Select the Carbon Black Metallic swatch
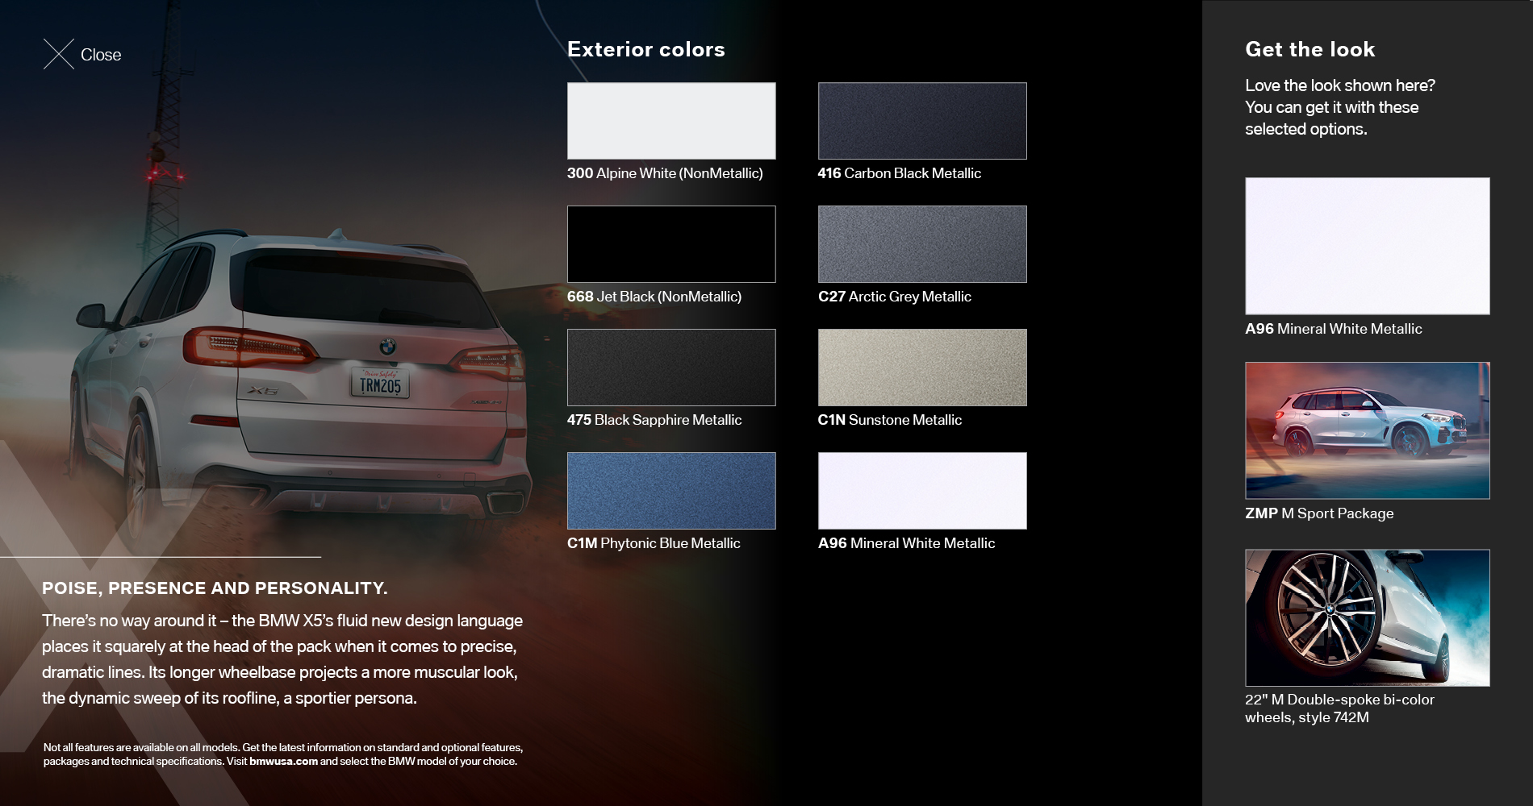 922,121
